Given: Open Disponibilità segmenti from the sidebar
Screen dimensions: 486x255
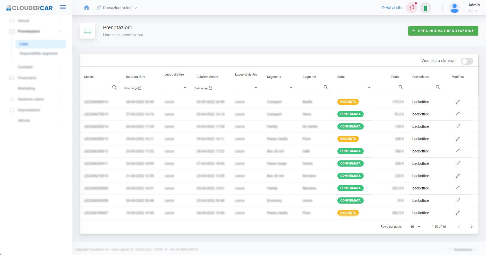Looking at the screenshot, I should pos(39,53).
